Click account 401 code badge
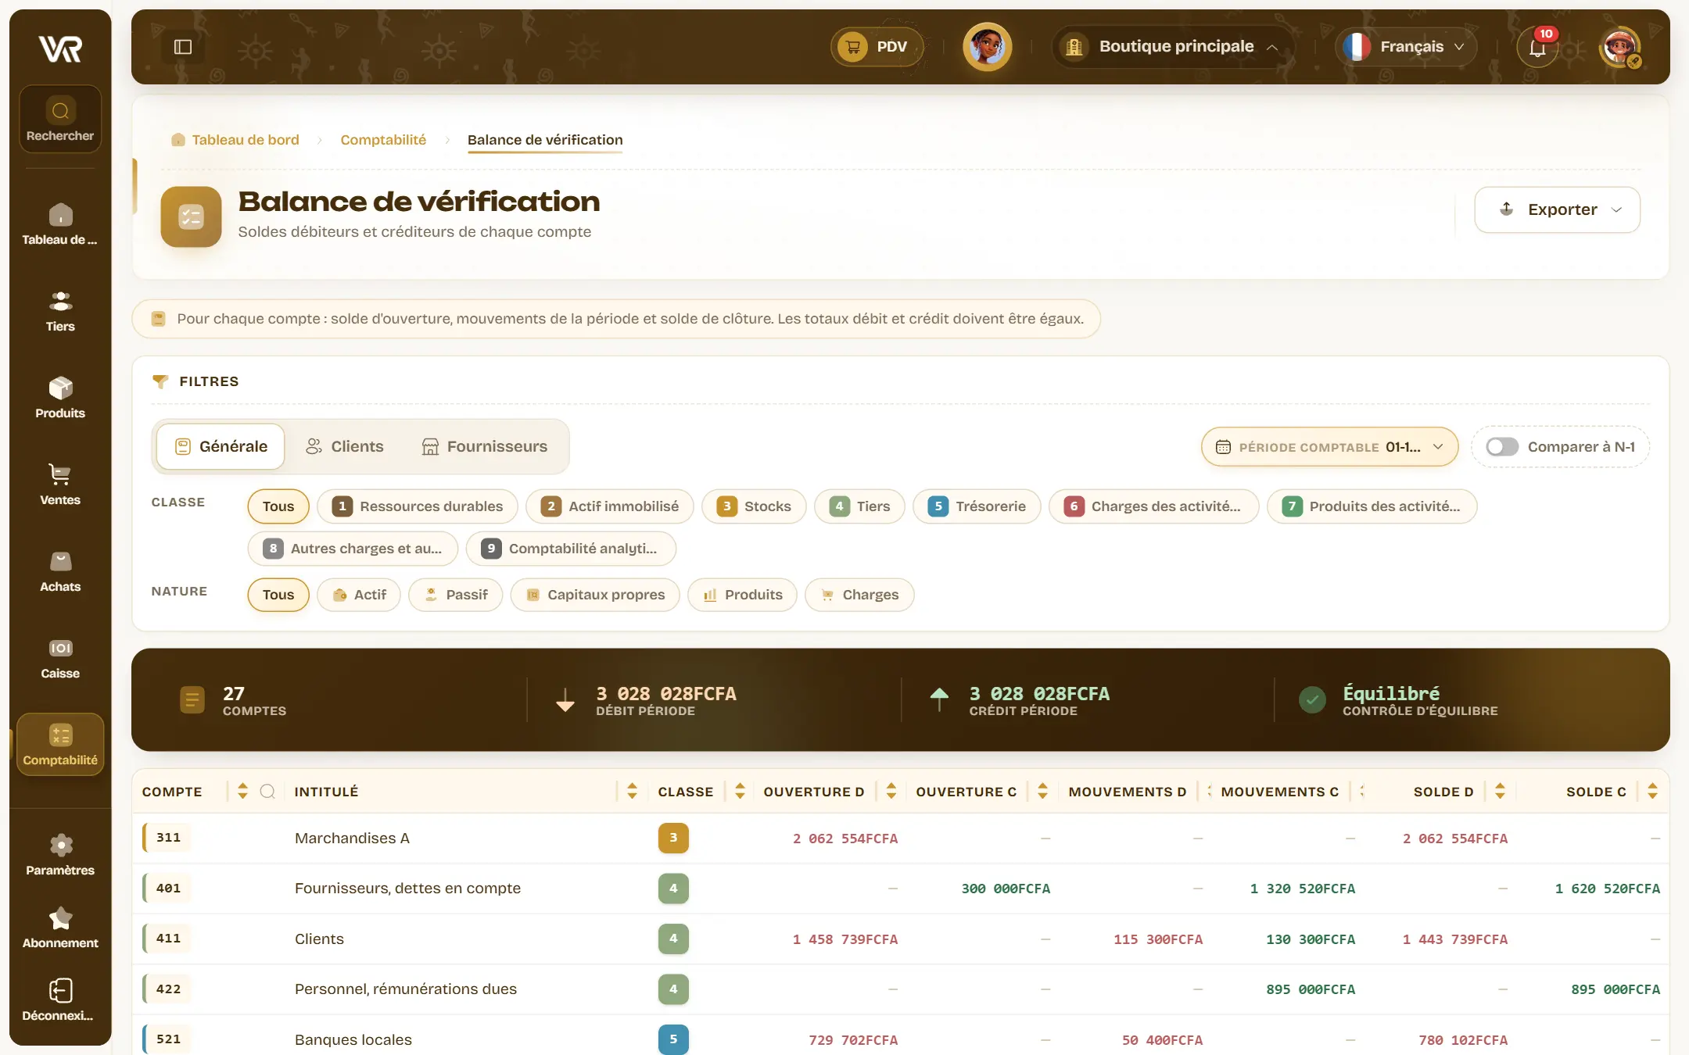Viewport: 1689px width, 1055px height. 167,889
